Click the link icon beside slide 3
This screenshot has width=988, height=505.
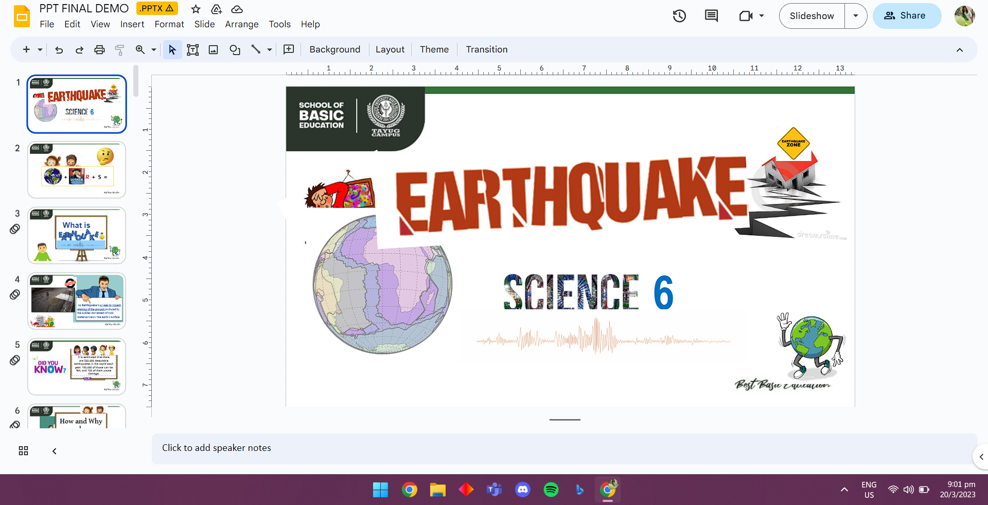pyautogui.click(x=15, y=229)
